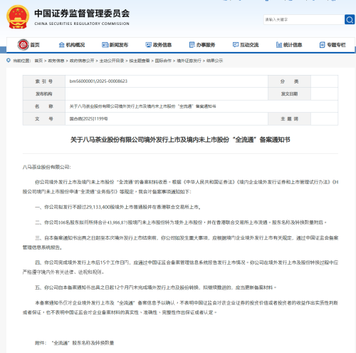The height and width of the screenshot is (353, 356).
Task: Click the location pin icon in breadcrumb
Action: 9,61
